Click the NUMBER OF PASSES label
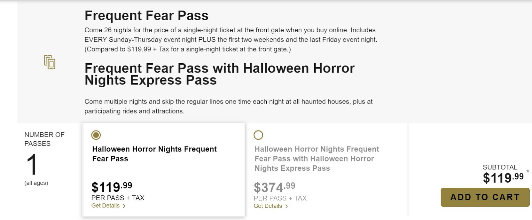This screenshot has height=220, width=532. (44, 139)
